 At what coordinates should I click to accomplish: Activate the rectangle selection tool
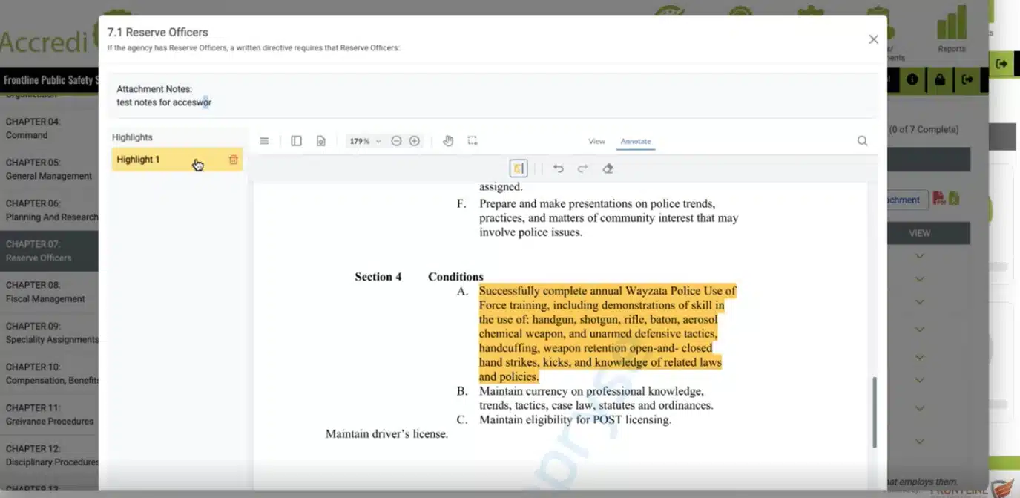point(473,141)
